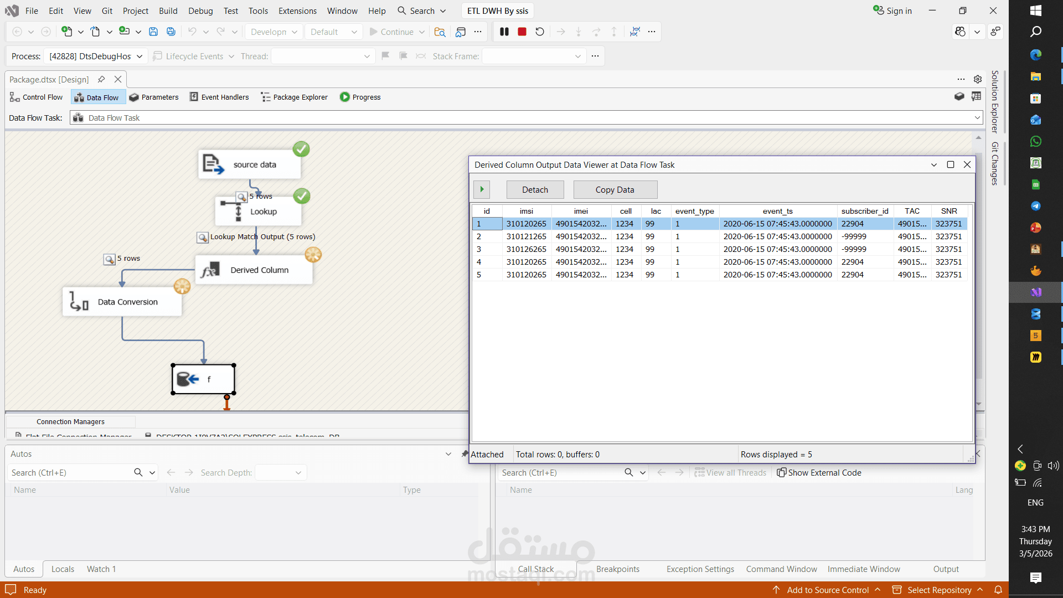Click the source data flat file icon
The width and height of the screenshot is (1063, 598).
(x=213, y=164)
